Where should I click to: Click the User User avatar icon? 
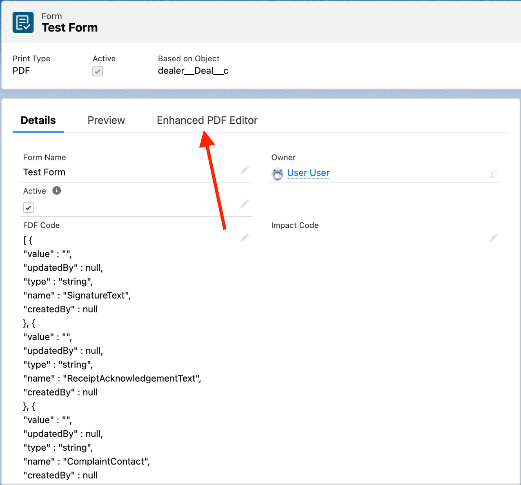click(x=278, y=174)
